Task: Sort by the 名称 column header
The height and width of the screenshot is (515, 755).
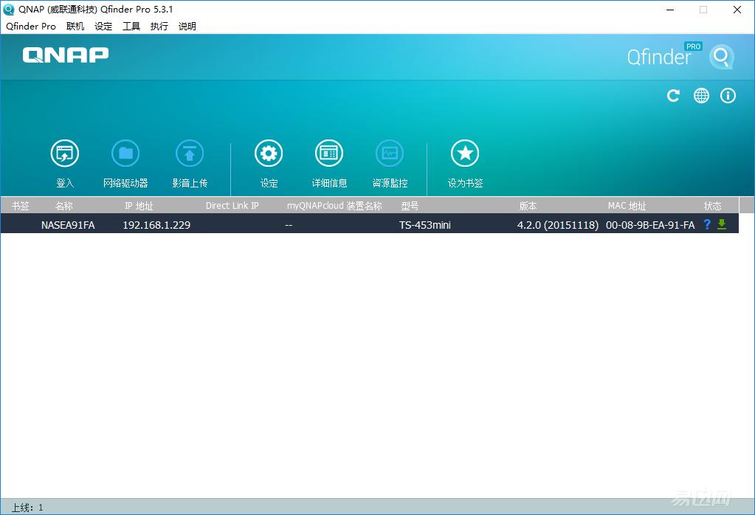Action: pyautogui.click(x=63, y=206)
